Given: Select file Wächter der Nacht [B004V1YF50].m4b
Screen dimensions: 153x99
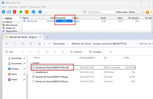Looking at the screenshot, I should [83, 67].
